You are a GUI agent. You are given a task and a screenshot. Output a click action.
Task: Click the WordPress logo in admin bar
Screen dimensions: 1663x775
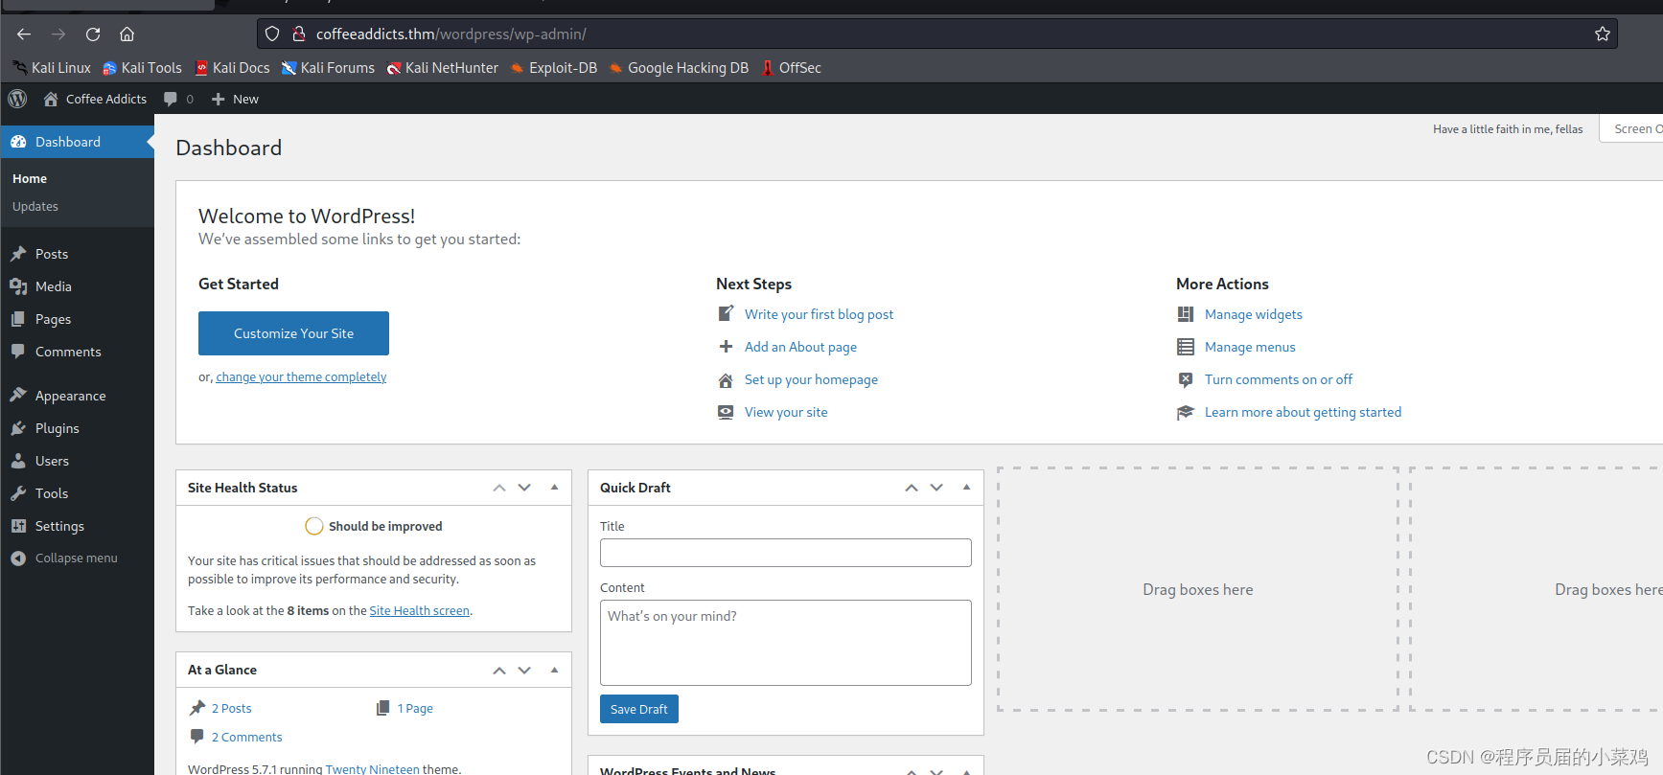(17, 99)
